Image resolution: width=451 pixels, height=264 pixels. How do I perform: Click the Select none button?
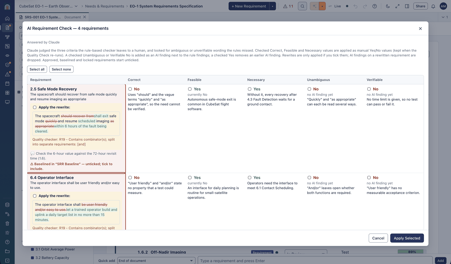coord(61,69)
